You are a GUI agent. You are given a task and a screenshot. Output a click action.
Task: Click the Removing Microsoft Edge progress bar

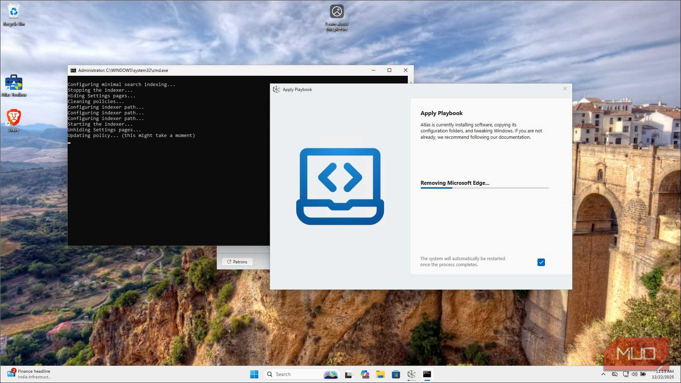click(x=484, y=188)
